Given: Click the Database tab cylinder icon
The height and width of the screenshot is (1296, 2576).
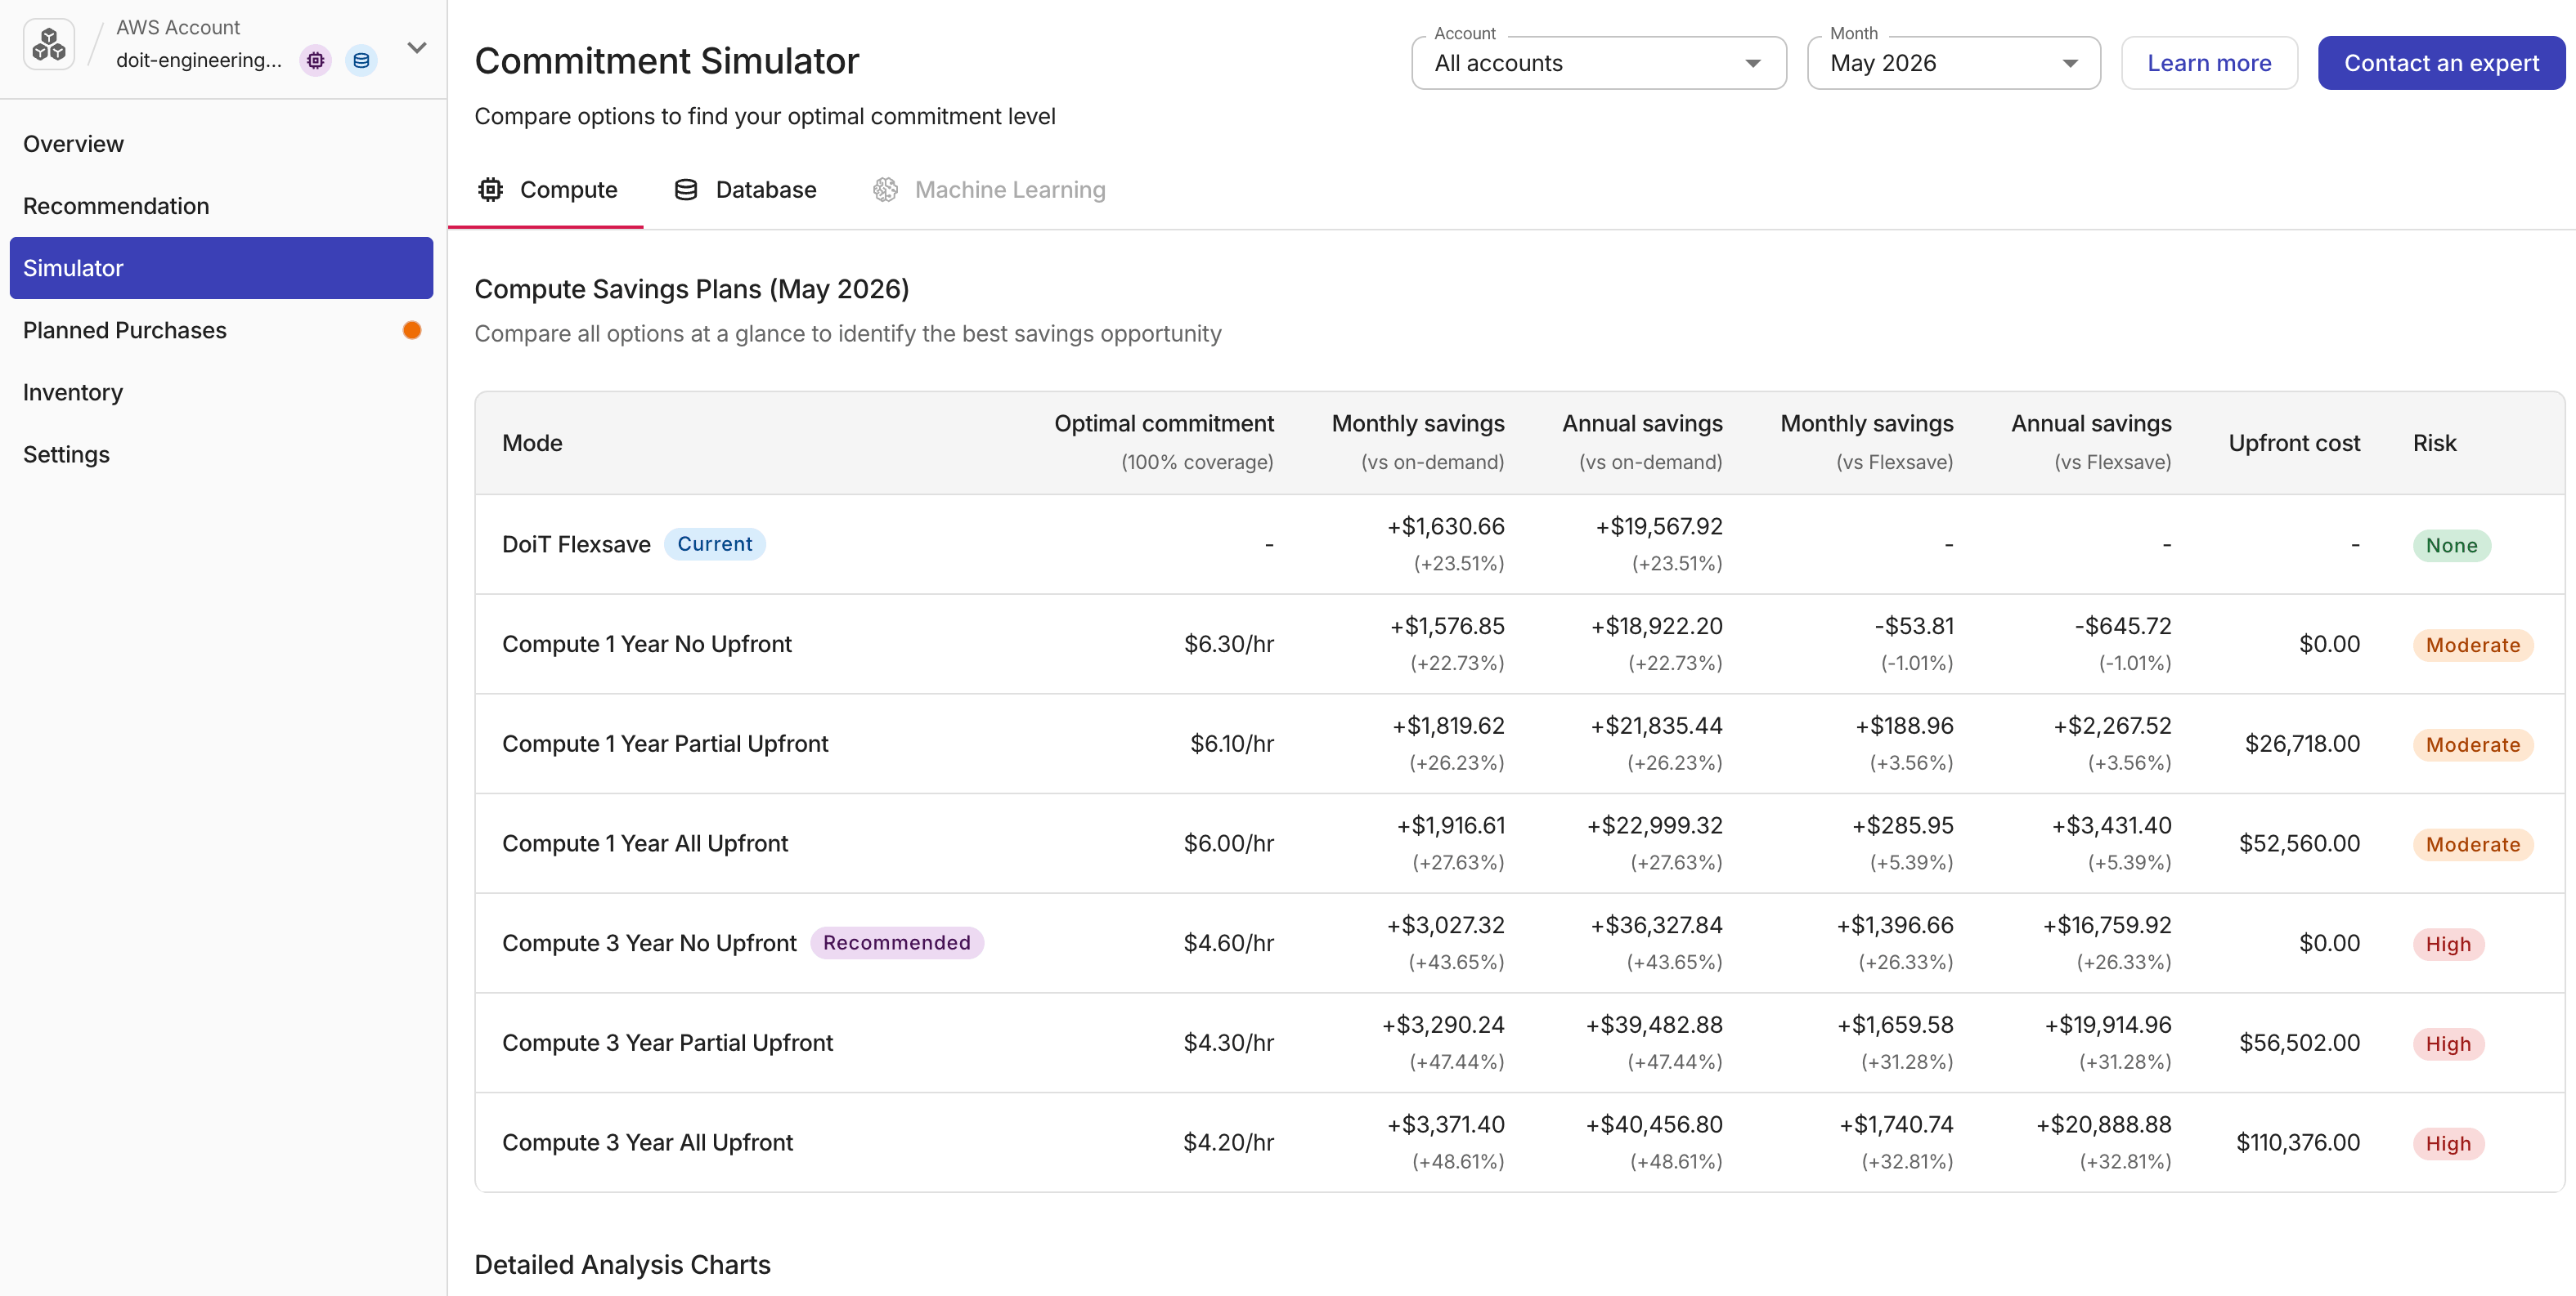Looking at the screenshot, I should (x=686, y=190).
